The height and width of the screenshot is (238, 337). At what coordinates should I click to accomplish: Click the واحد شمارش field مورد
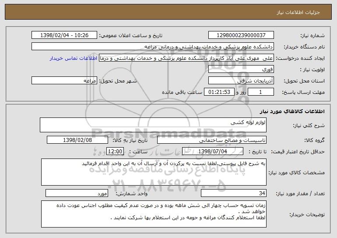[77, 193]
